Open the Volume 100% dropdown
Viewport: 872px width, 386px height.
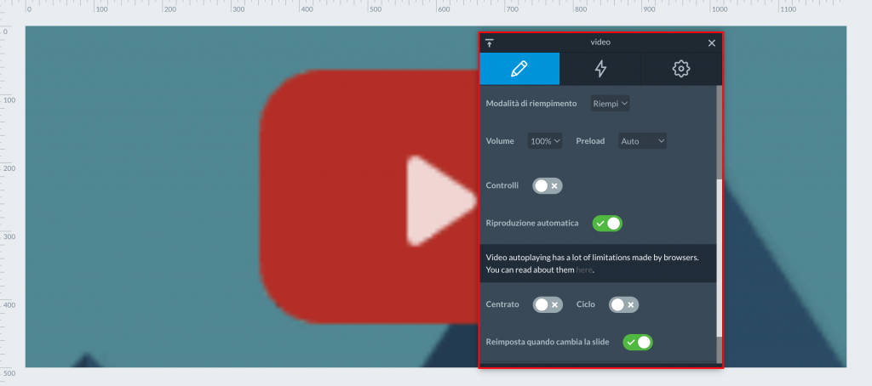[545, 141]
